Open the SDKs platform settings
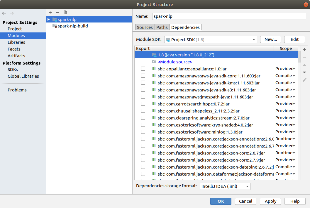The width and height of the screenshot is (310, 208). 13,70
